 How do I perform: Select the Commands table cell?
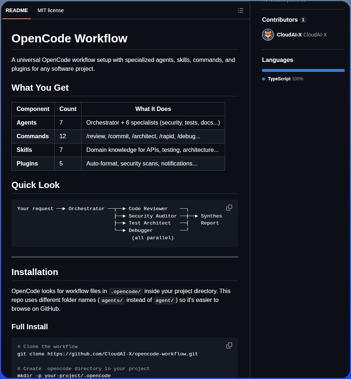[x=33, y=136]
